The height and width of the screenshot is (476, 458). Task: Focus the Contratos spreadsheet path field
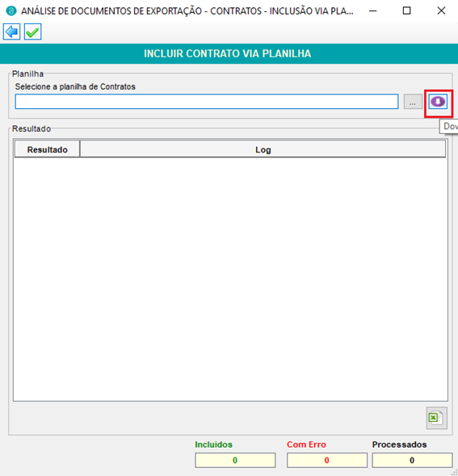(207, 102)
